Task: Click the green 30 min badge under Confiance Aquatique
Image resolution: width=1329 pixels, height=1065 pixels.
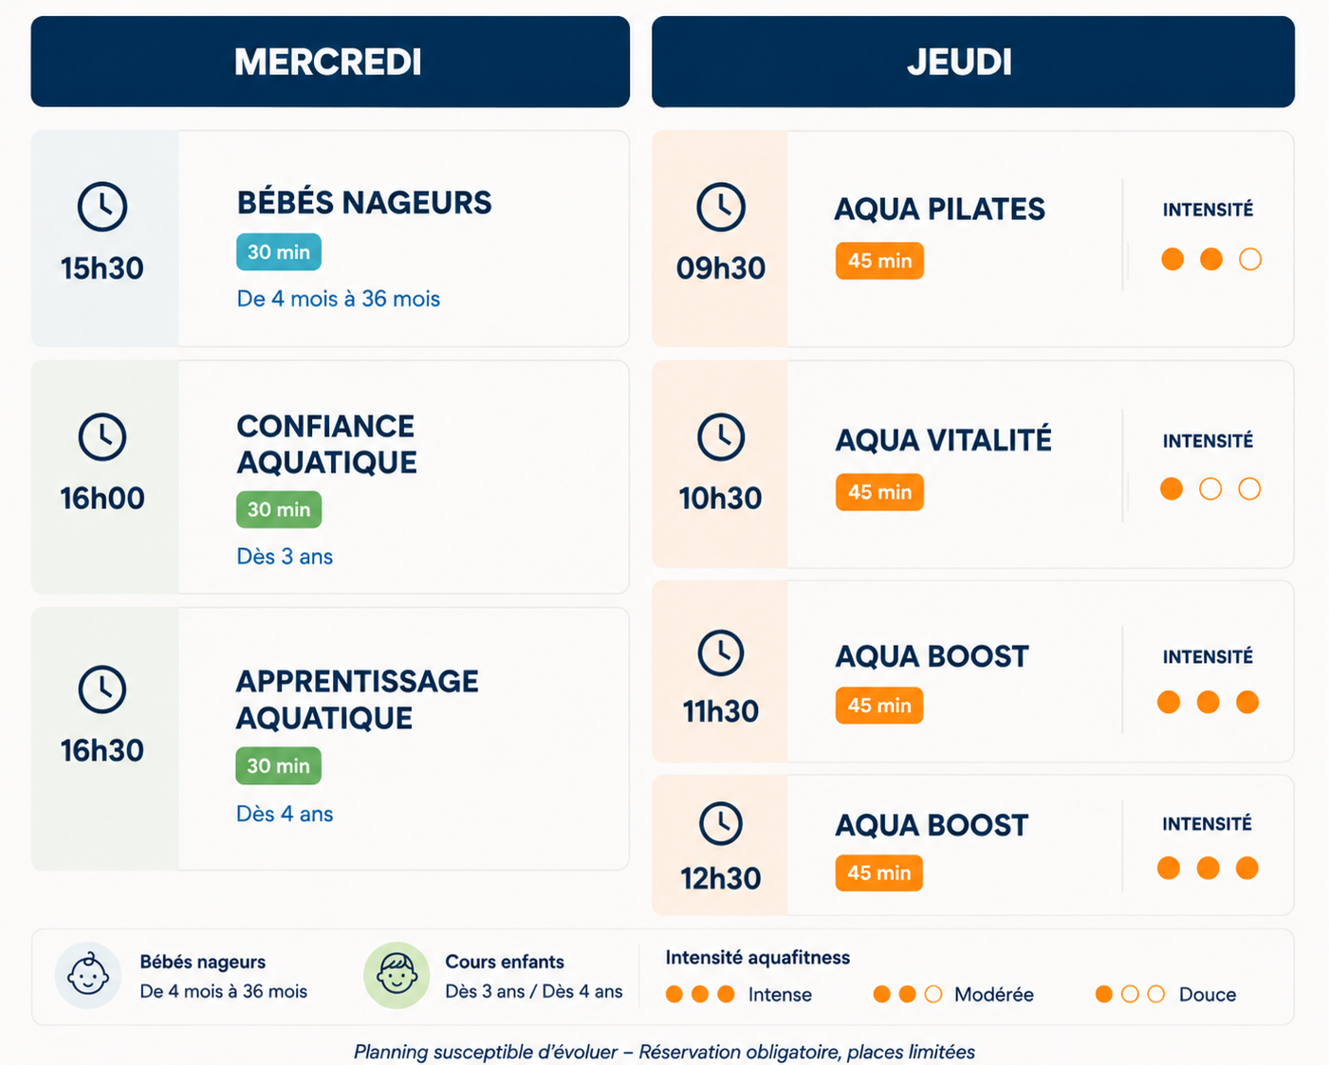Action: (279, 509)
